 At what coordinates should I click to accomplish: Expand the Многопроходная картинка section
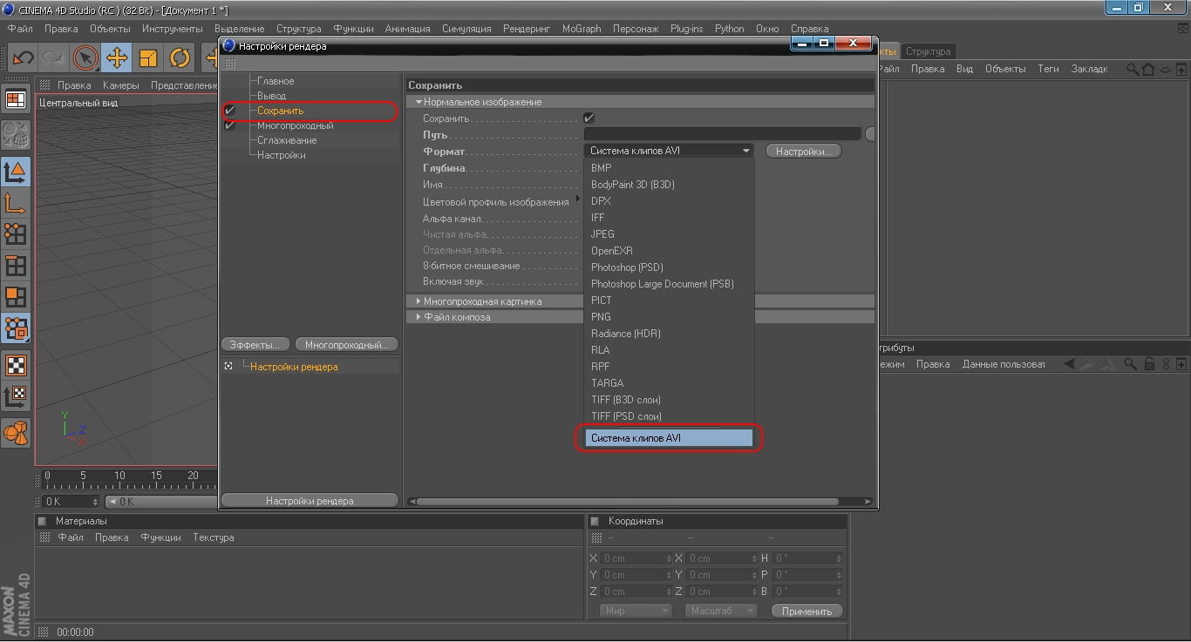[419, 301]
